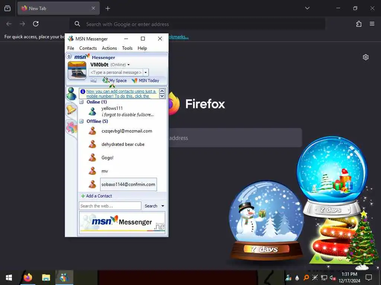Select contact dehydrated bear cube
Viewport: 381px width, 285px height.
tap(123, 144)
